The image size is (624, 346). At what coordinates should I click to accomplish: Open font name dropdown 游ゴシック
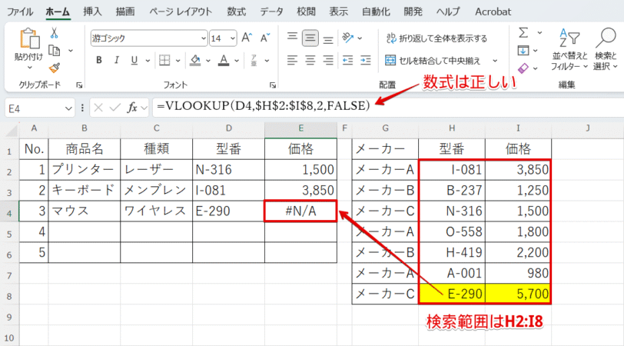[x=204, y=38]
